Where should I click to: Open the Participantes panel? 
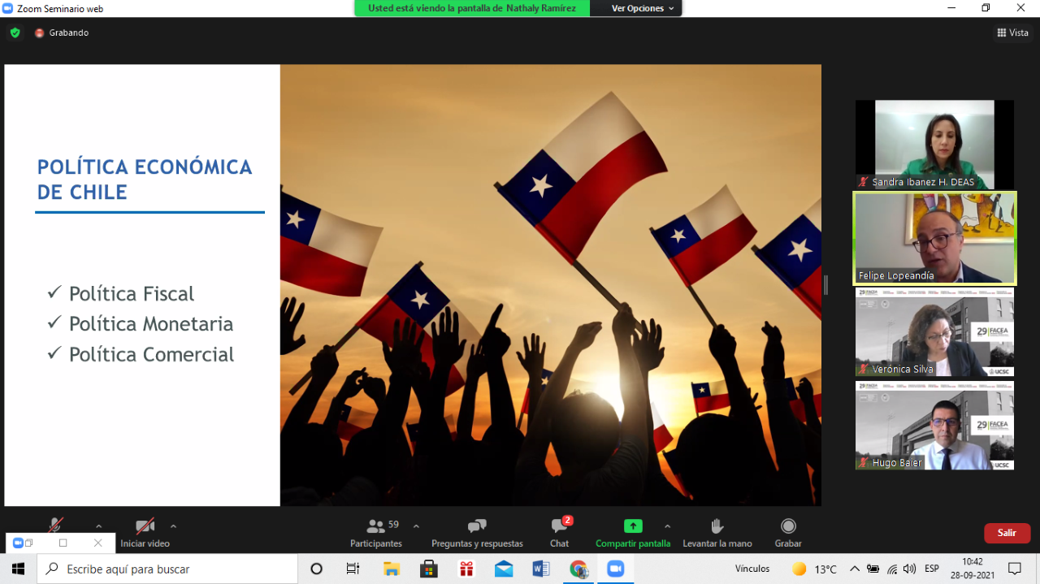click(375, 532)
